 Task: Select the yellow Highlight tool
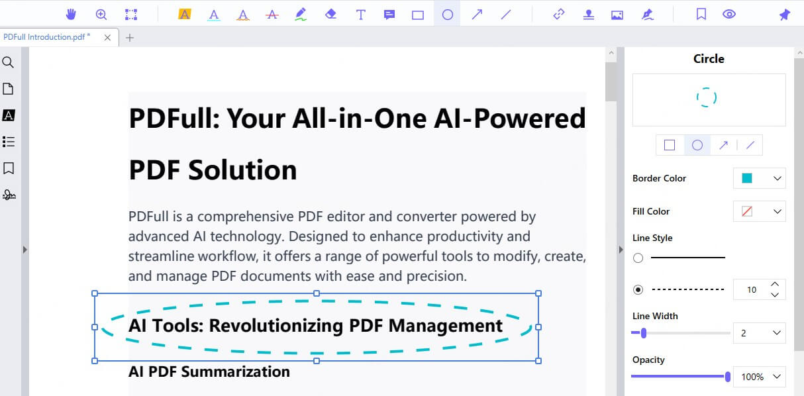184,13
